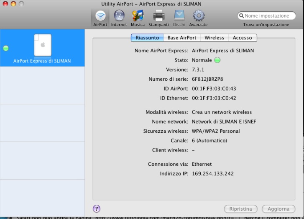Select the AirPort Express device icon in sidebar
Screen dimensions: 304x219
pos(43,45)
